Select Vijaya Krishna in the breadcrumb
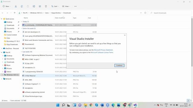The height and width of the screenshot is (108, 193). tap(56, 13)
